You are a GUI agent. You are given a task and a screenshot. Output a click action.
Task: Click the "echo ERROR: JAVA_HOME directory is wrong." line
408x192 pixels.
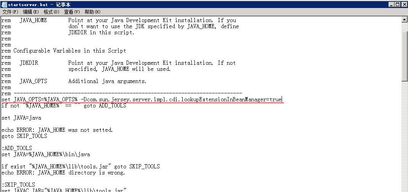pos(63,173)
